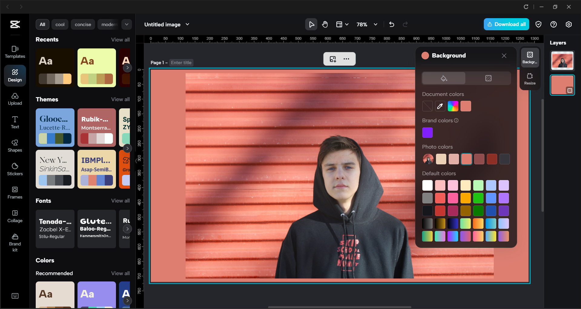
Task: Open View all next to Themes
Action: coord(120,99)
